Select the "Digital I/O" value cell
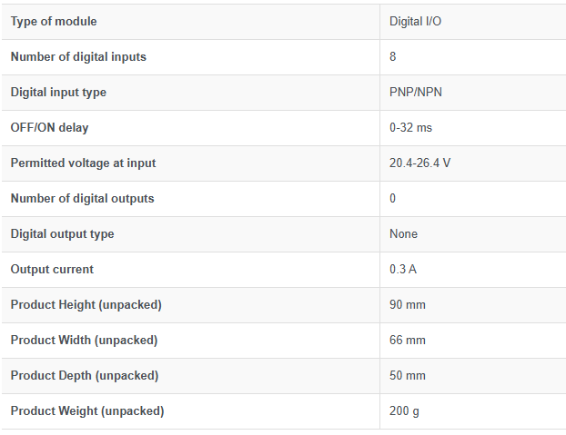Viewport: 566px width, 435px height. click(x=415, y=21)
